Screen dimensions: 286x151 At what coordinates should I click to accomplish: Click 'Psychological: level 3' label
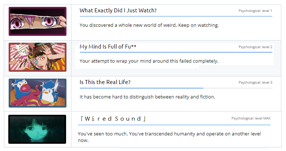click(x=255, y=83)
